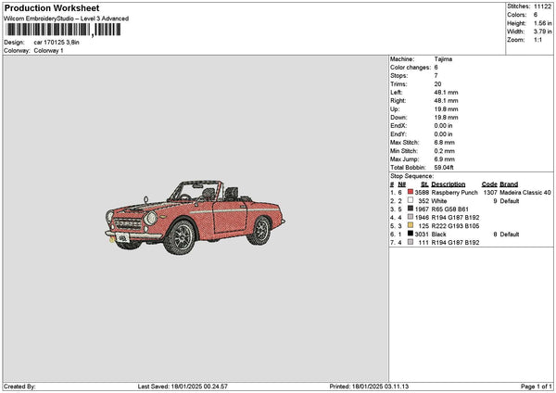Click the Stop Sequence section label

coord(411,174)
